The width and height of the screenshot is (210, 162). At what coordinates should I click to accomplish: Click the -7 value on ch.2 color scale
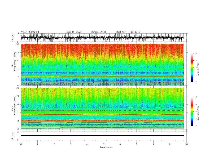pos(196,126)
